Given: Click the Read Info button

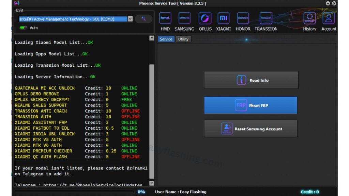Looking at the screenshot, I should (251, 80).
